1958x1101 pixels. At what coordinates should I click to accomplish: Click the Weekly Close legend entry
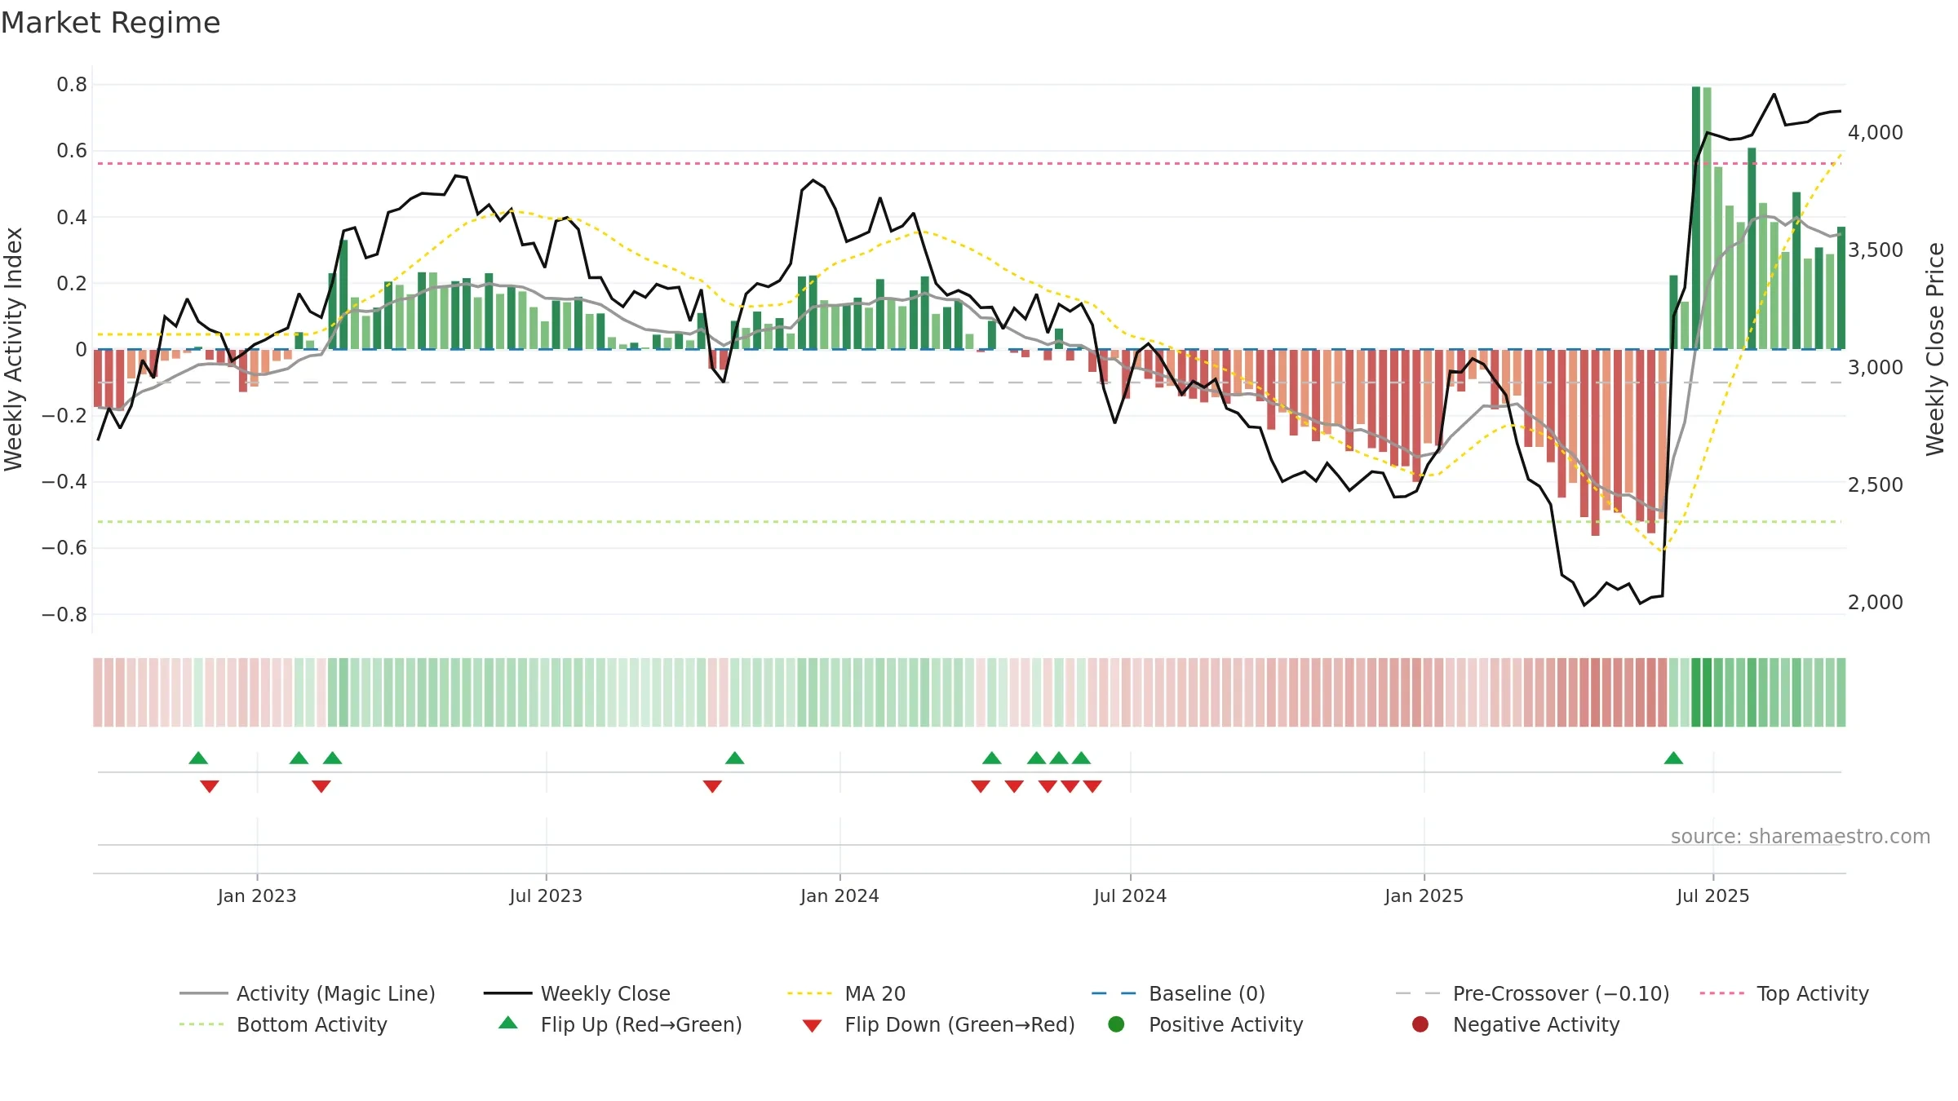tap(578, 993)
